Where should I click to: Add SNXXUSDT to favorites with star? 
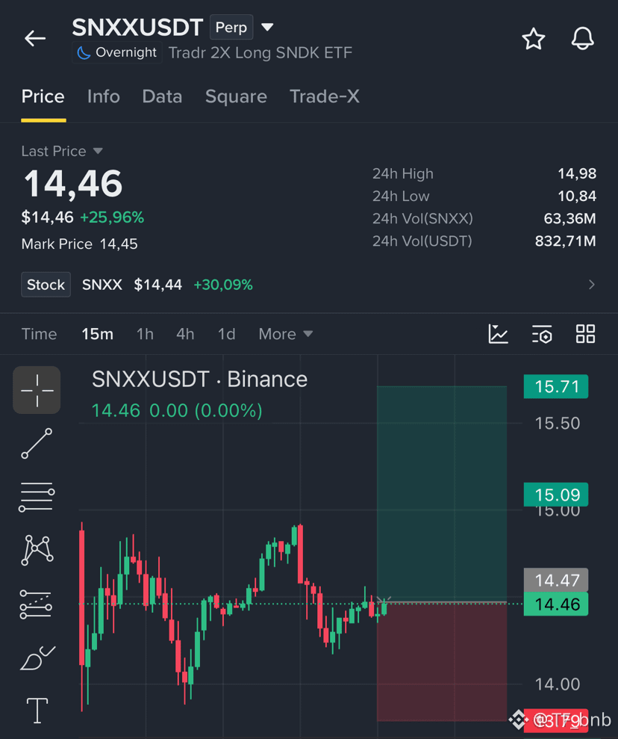533,39
